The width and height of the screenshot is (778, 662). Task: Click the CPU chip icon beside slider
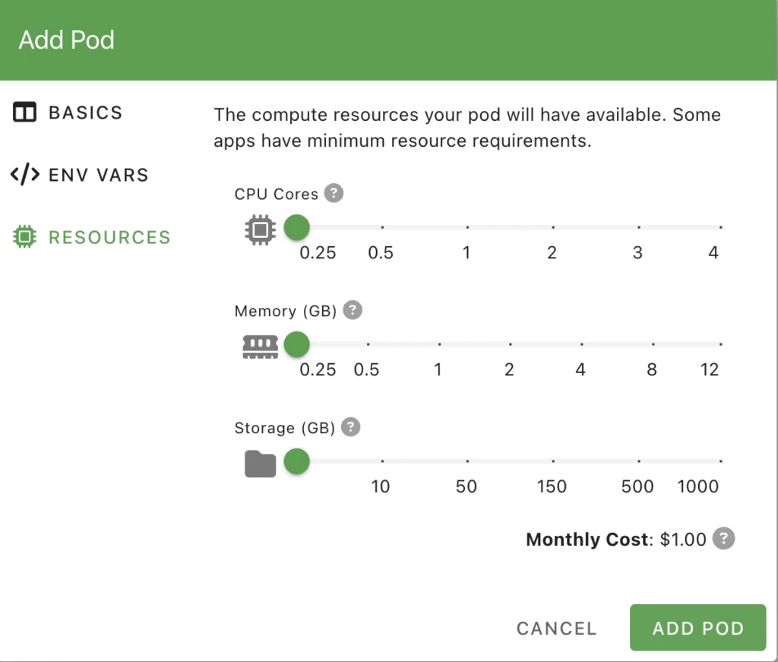[260, 230]
